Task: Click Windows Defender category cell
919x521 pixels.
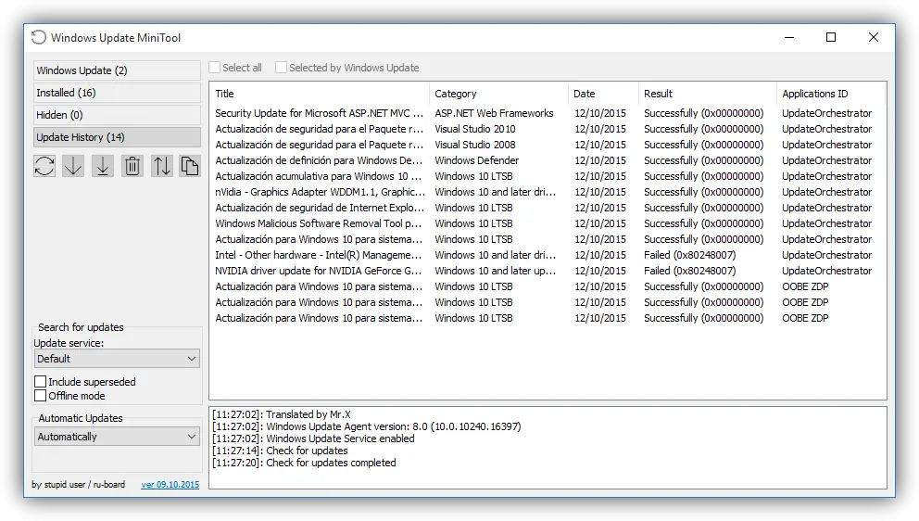Action: pyautogui.click(x=476, y=160)
